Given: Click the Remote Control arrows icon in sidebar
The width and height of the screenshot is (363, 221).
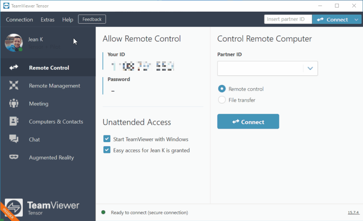Looking at the screenshot, I should (14, 67).
